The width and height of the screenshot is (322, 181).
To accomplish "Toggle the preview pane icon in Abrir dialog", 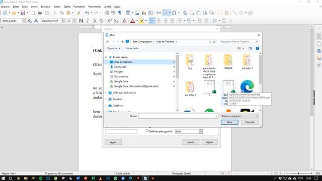I will coord(250,48).
